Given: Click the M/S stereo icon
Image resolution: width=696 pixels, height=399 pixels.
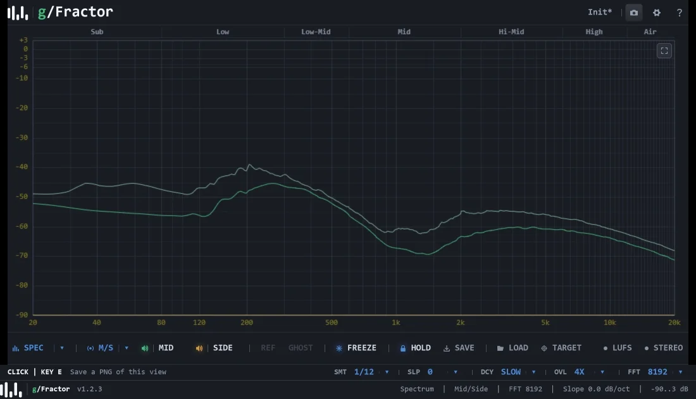Looking at the screenshot, I should 90,348.
